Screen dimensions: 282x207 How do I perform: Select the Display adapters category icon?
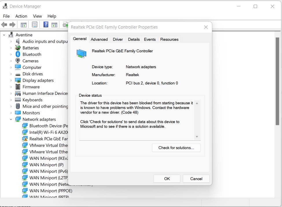(18, 80)
